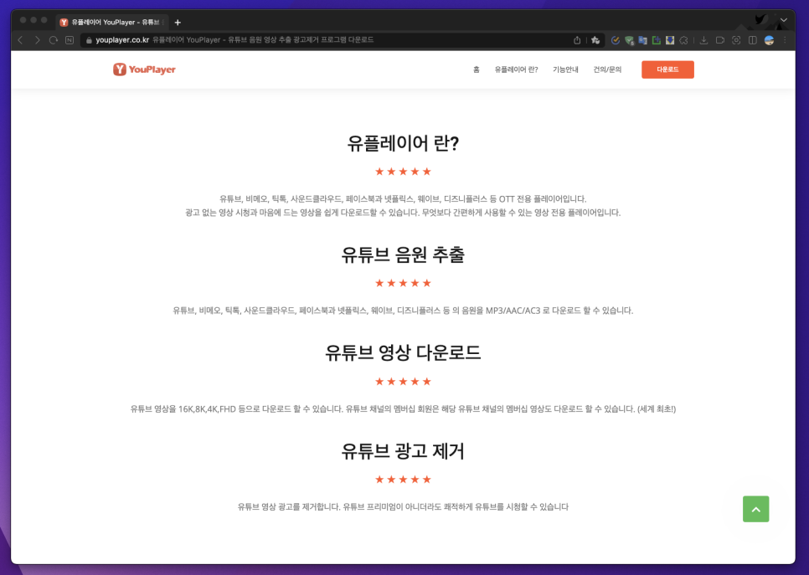Open the 기능안내 nav item
This screenshot has width=809, height=575.
tap(565, 69)
